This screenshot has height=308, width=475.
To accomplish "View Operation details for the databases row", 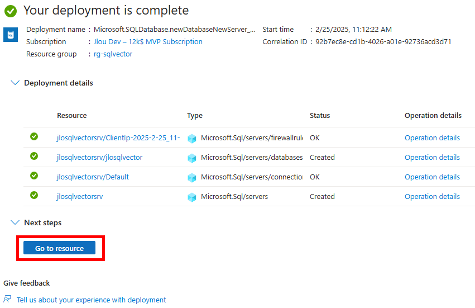I will coord(432,157).
